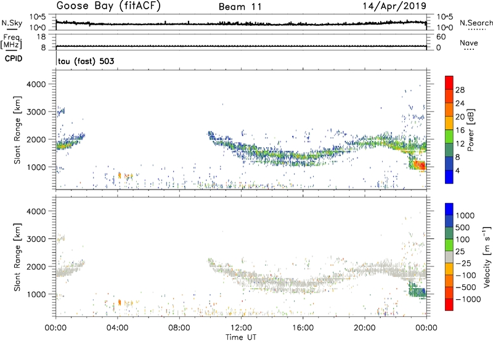The image size is (493, 341).
Task: Click the red high-power echo patch in power panel
Action: tap(419, 165)
